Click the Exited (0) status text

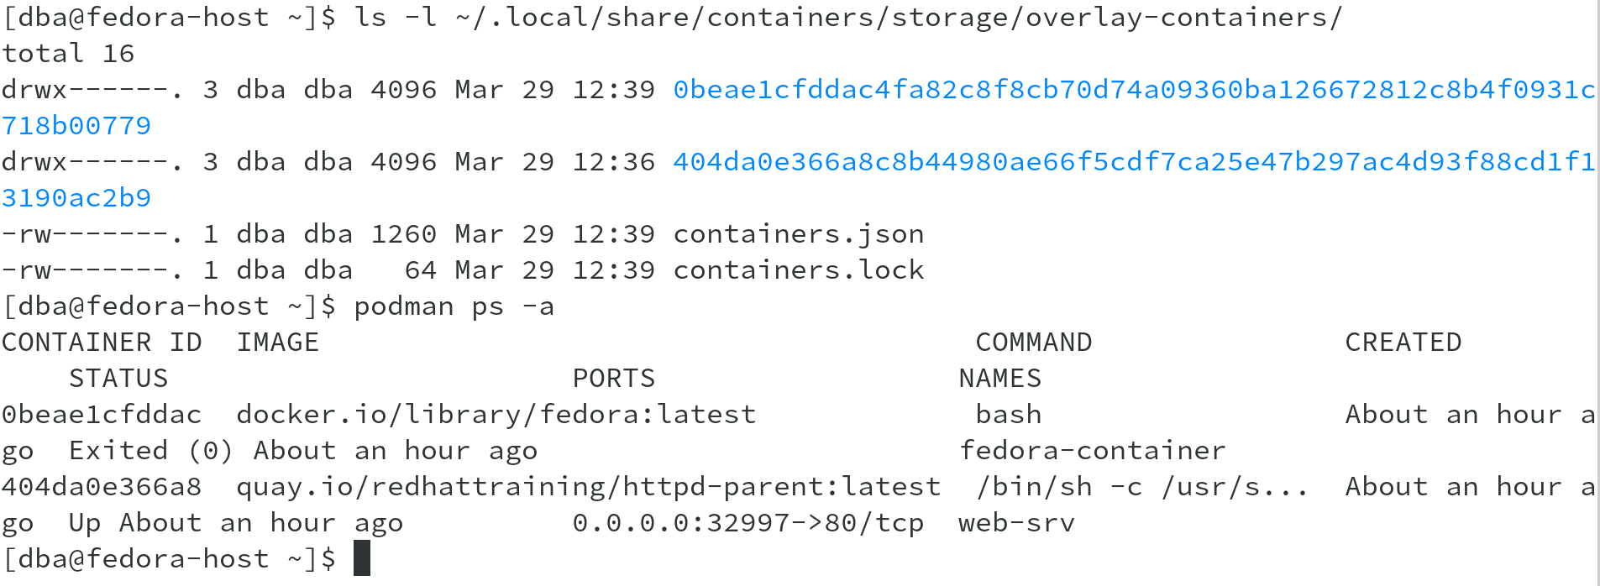coord(151,451)
